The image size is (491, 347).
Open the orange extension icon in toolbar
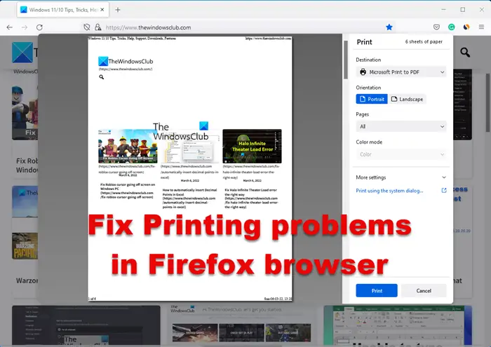pos(466,27)
